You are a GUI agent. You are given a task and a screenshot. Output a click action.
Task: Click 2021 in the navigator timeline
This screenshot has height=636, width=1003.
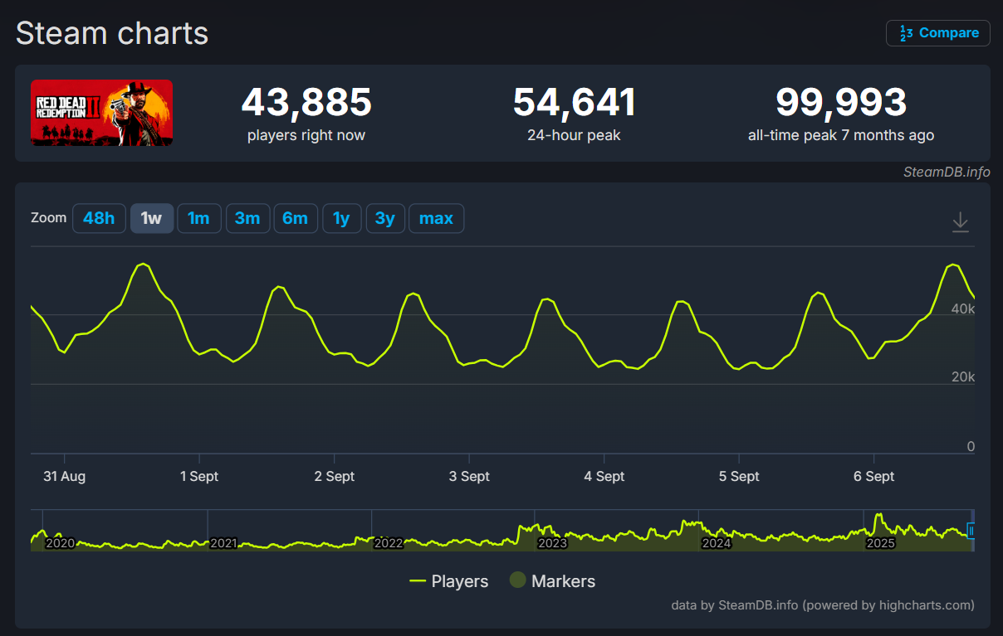pyautogui.click(x=223, y=543)
